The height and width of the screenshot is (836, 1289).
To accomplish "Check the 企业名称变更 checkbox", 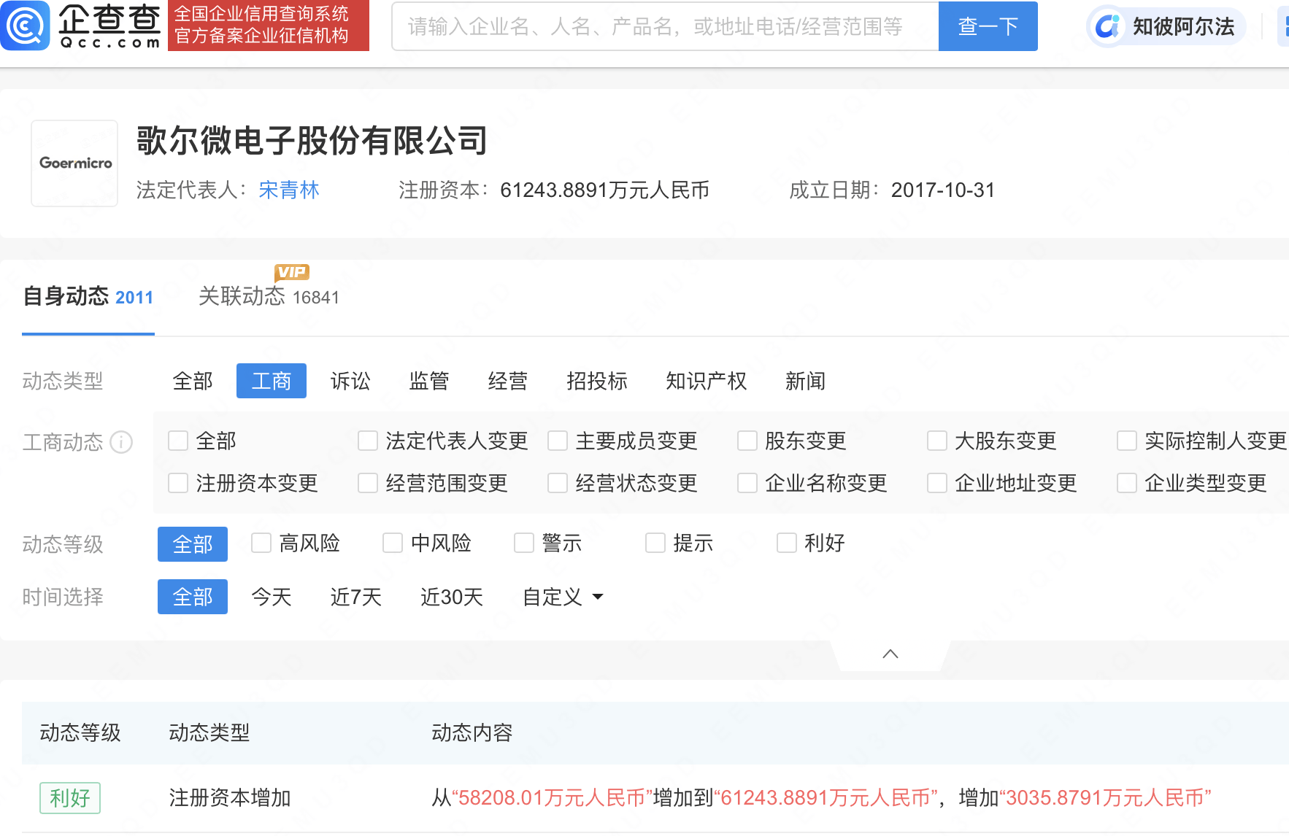I will tap(747, 483).
